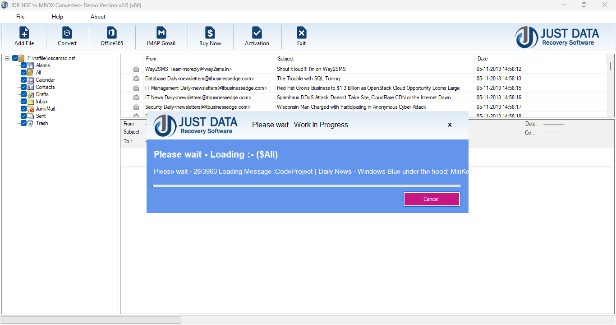
Task: Sort messages by the From column
Action: (x=209, y=59)
